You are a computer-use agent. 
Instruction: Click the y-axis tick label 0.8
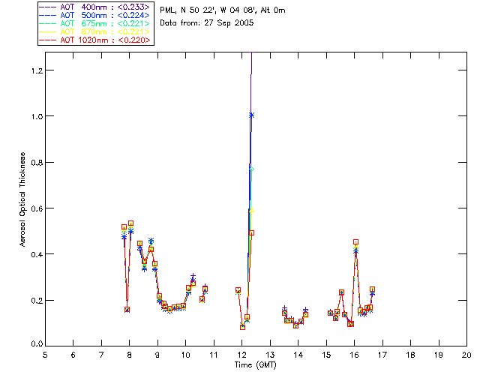[37, 163]
